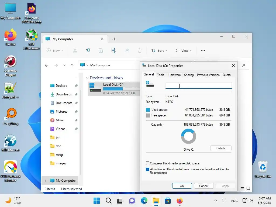Open the Recycle Bin on desktop
Viewport: 276px width, 207px height.
[x=263, y=169]
